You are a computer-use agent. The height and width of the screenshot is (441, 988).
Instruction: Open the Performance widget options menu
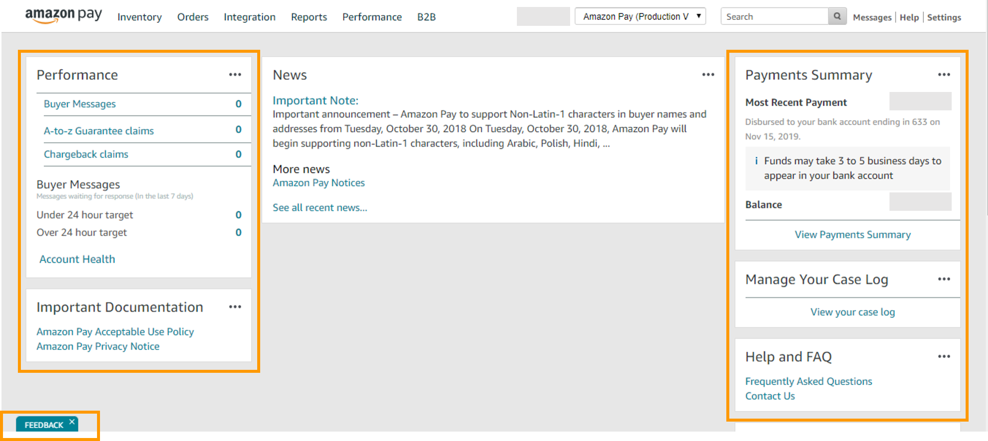235,75
